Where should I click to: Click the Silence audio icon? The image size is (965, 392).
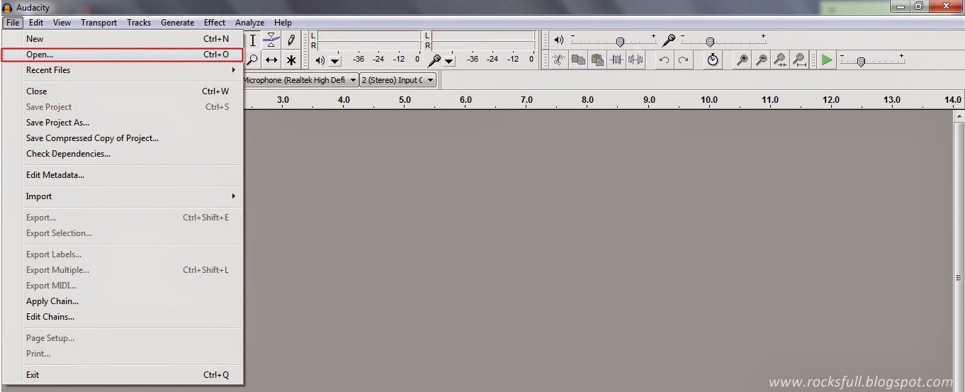pos(636,60)
